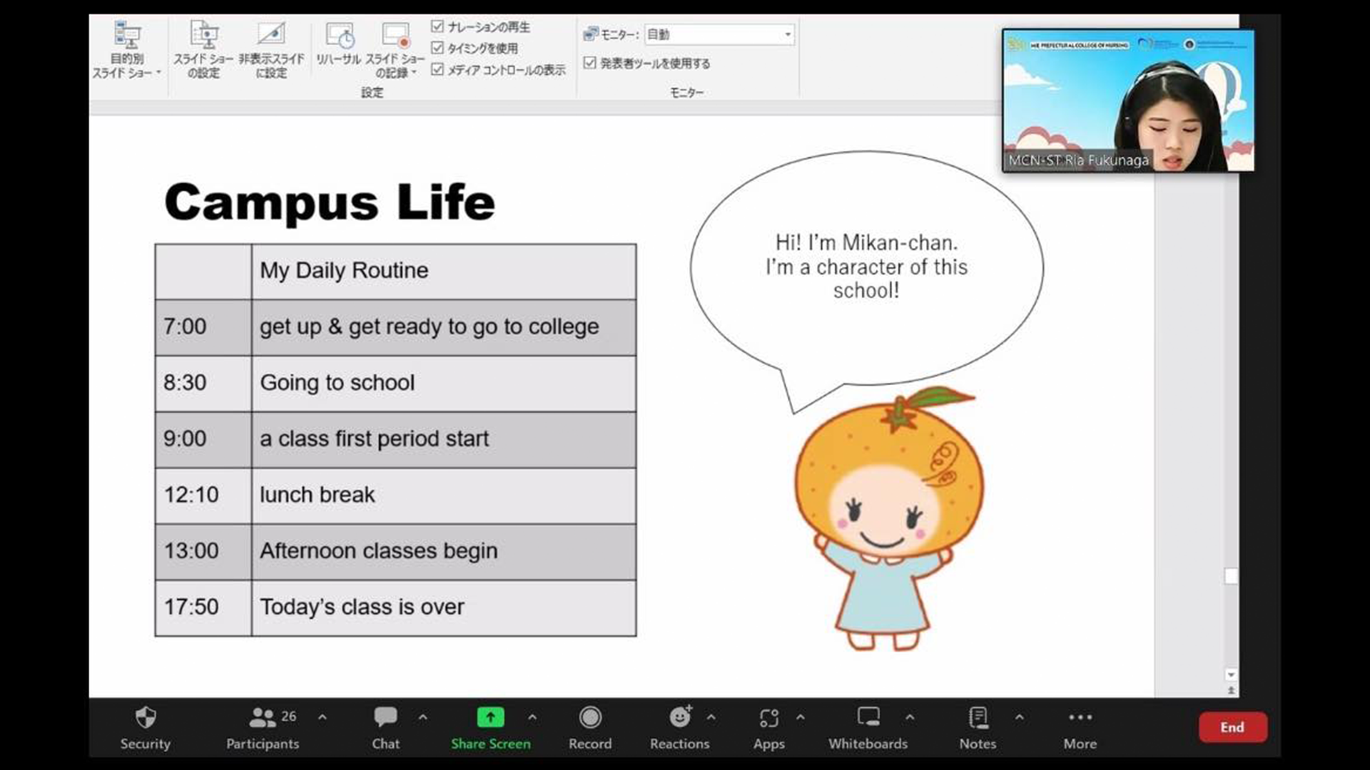Click the 9:00 time cell
The image size is (1370, 770).
coord(203,439)
